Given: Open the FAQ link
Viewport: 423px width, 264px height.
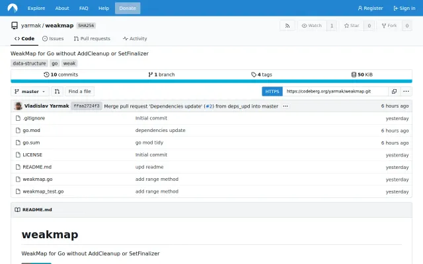Looking at the screenshot, I should [84, 8].
